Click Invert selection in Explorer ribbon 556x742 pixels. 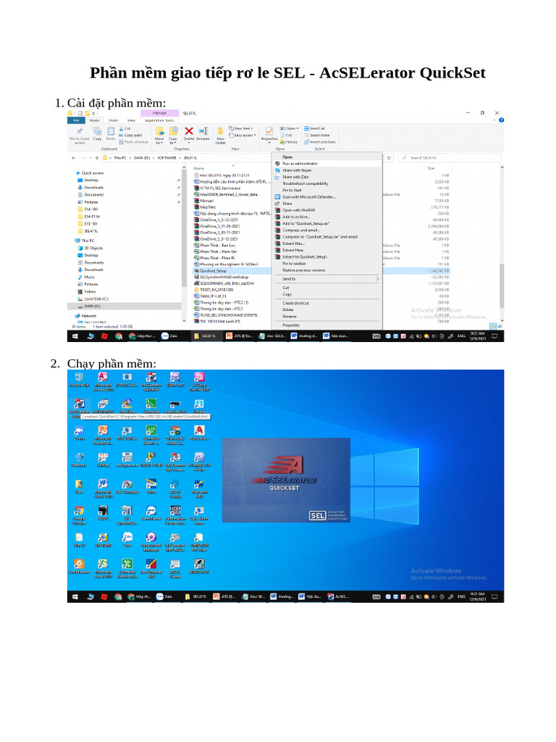319,142
